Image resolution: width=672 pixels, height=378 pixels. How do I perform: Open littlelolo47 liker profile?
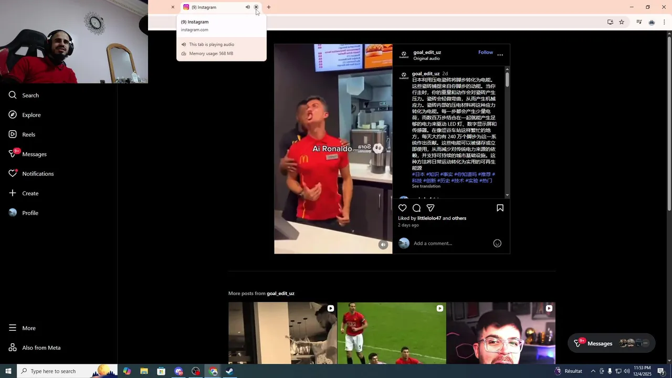click(x=429, y=218)
